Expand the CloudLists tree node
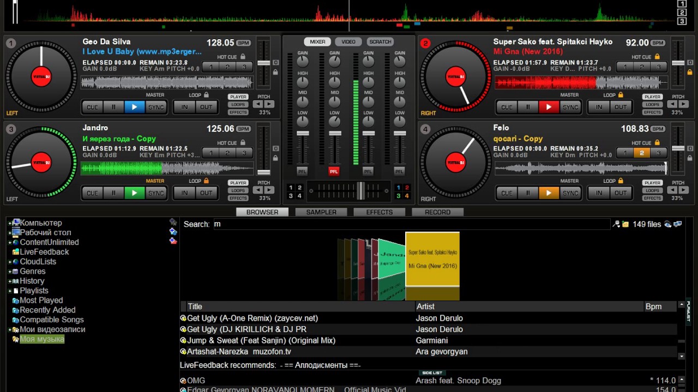 click(x=10, y=262)
